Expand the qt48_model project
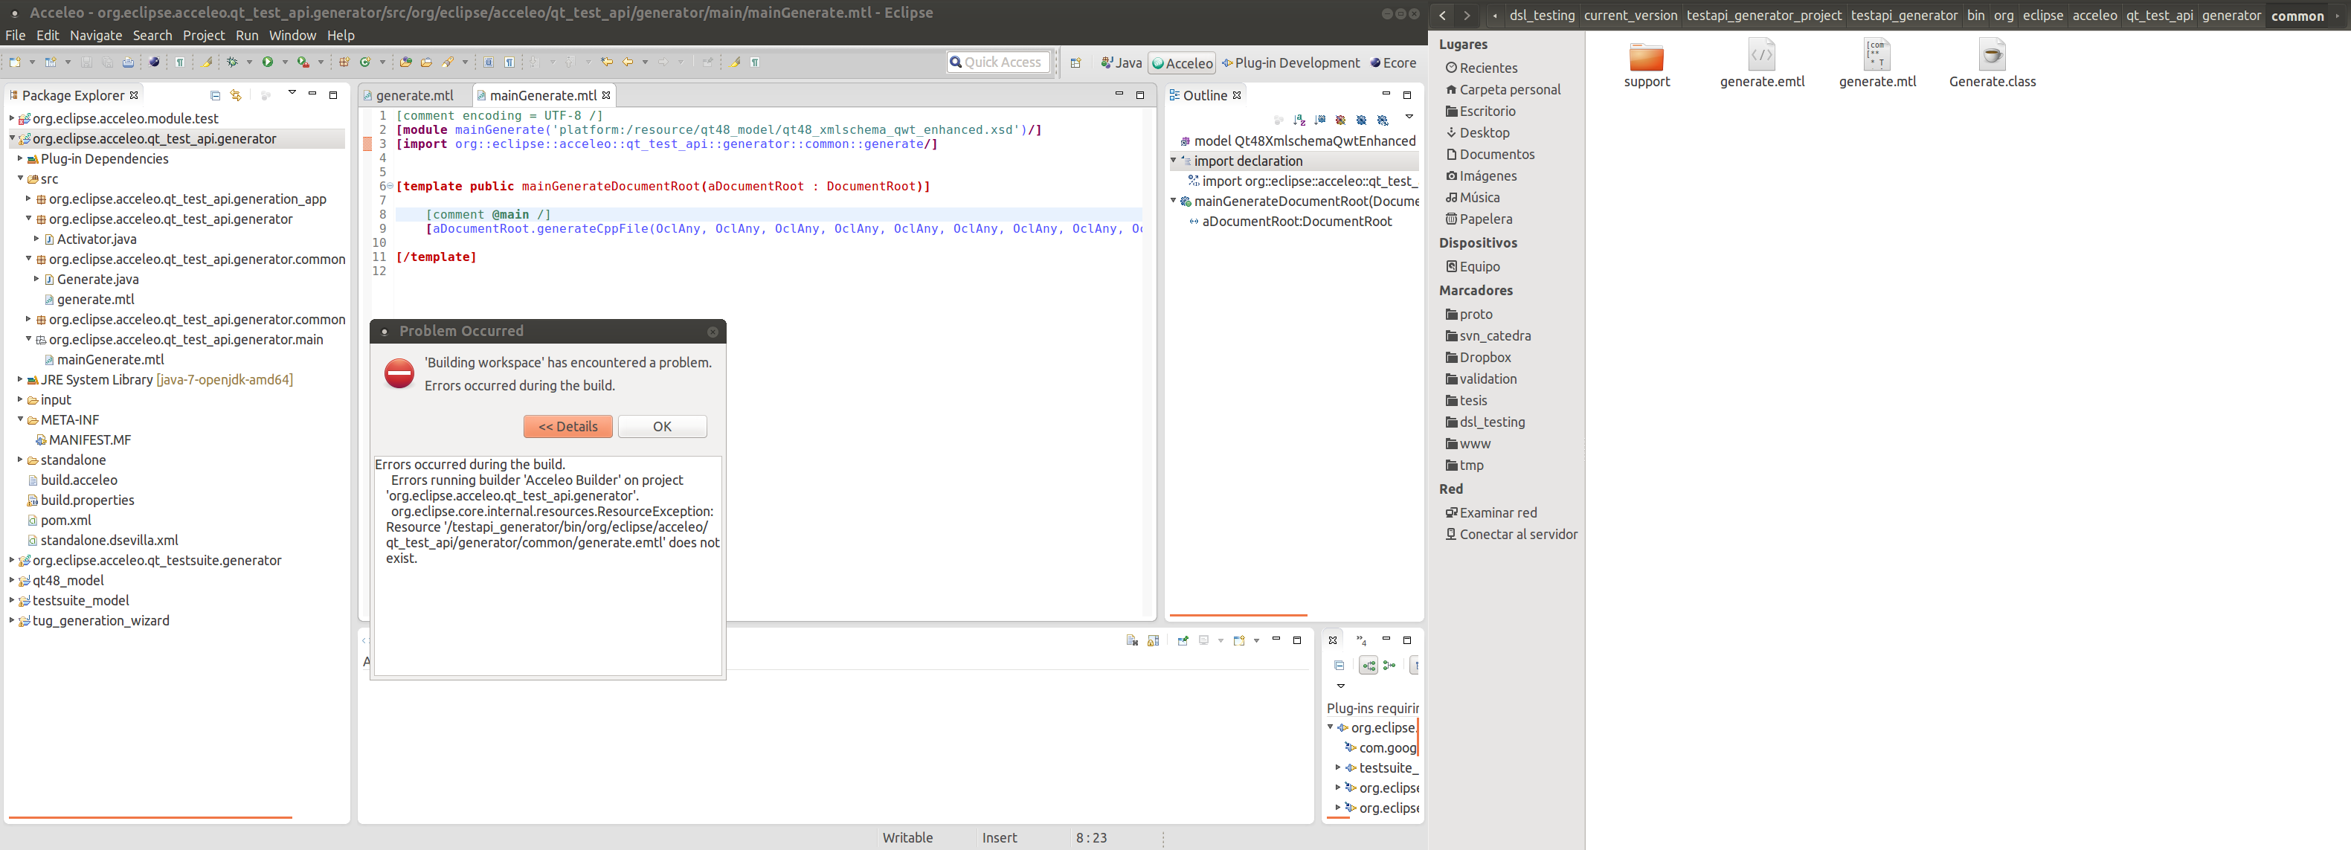Image resolution: width=2351 pixels, height=850 pixels. click(x=12, y=580)
